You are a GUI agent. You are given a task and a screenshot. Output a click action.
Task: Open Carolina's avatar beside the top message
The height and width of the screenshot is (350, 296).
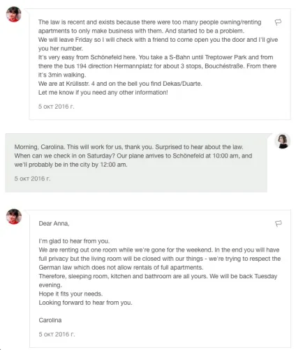pos(14,15)
